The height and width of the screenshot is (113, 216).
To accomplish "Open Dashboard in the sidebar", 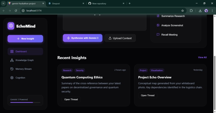I will 25,52.
